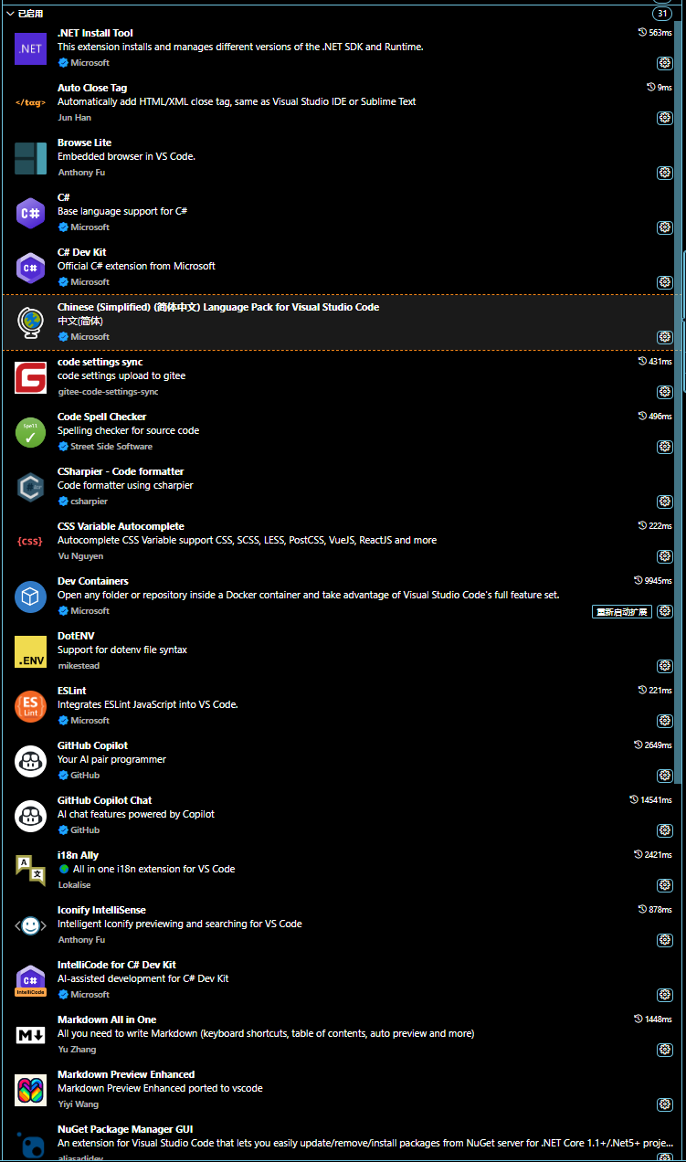686x1162 pixels.
Task: Click the 31 enabled extensions count badge
Action: (662, 14)
